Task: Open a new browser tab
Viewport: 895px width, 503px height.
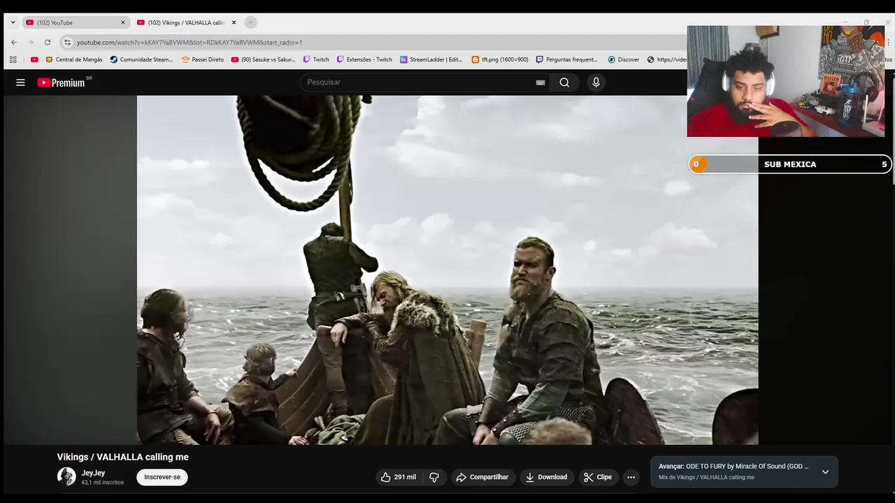Action: coord(251,22)
